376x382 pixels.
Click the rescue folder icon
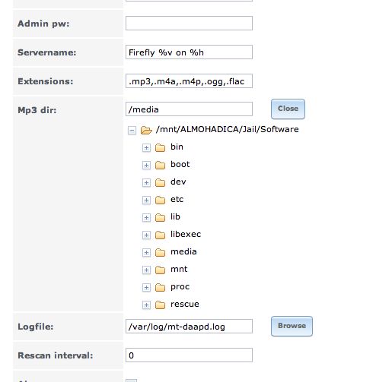160,305
